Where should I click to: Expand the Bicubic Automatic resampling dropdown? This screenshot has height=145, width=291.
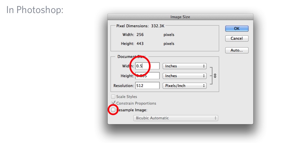(176, 118)
